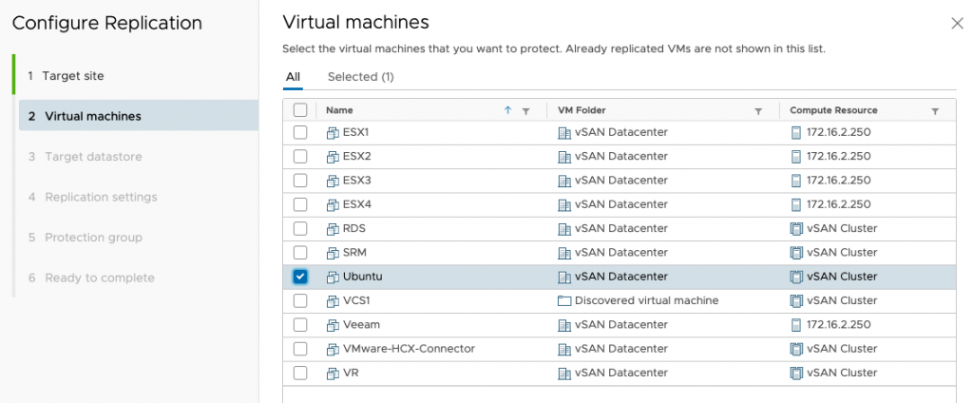Open the Name column filter
973x403 pixels.
click(525, 111)
